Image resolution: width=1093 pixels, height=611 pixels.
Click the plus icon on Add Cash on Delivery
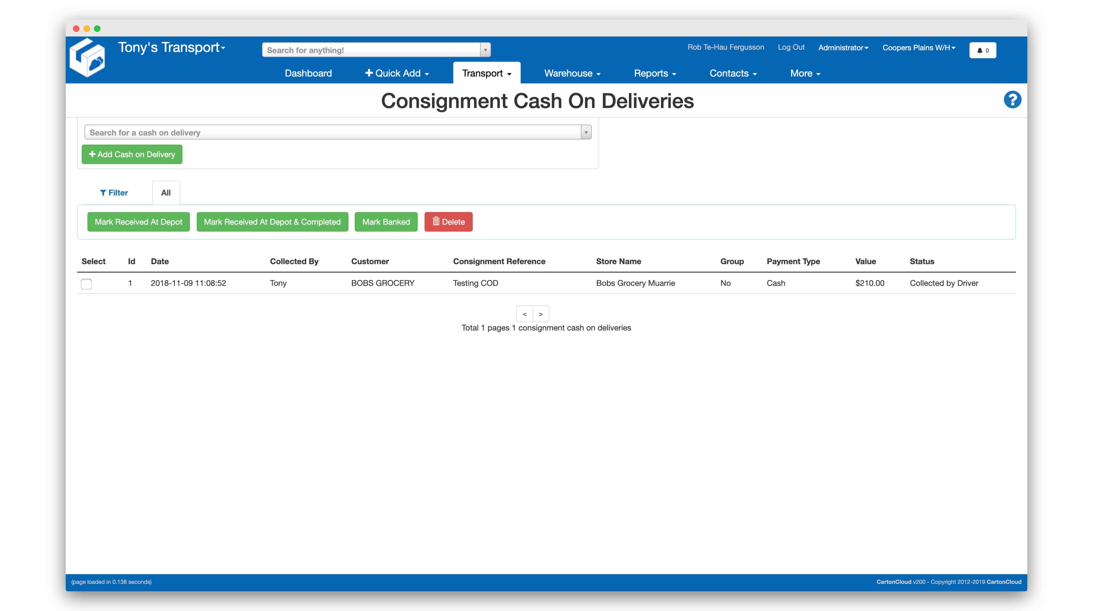[92, 154]
